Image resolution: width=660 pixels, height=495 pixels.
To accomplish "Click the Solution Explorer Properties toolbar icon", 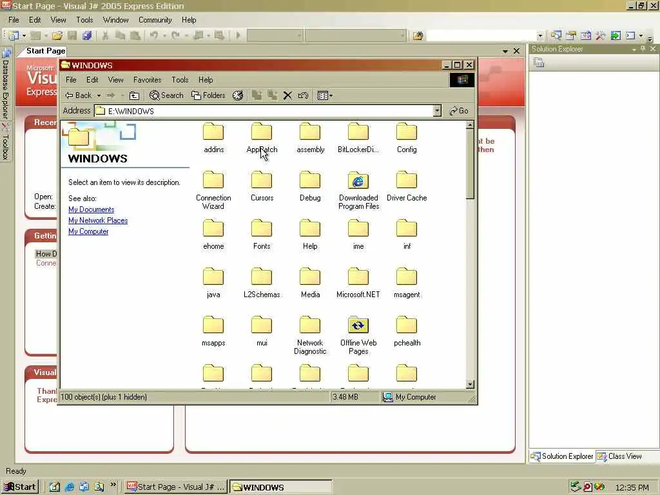I will click(539, 63).
